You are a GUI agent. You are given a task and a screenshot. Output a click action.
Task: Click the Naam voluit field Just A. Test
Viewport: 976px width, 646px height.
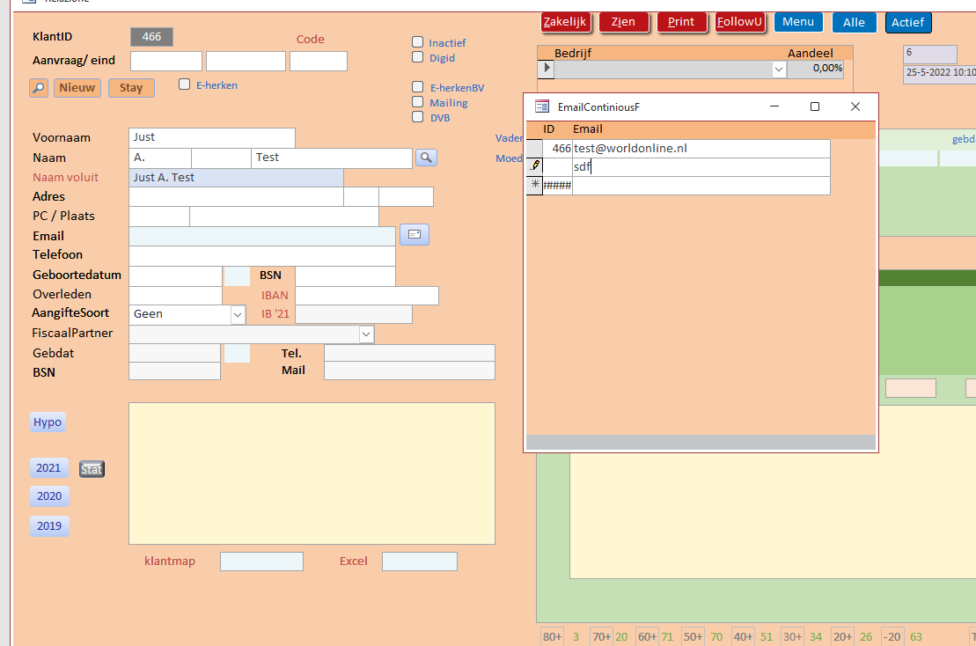tap(236, 178)
